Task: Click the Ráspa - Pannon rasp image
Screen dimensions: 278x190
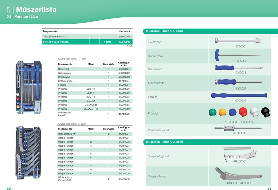Action: point(238,174)
